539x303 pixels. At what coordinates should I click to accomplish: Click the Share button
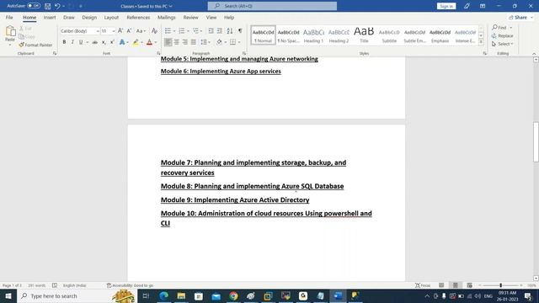[519, 17]
